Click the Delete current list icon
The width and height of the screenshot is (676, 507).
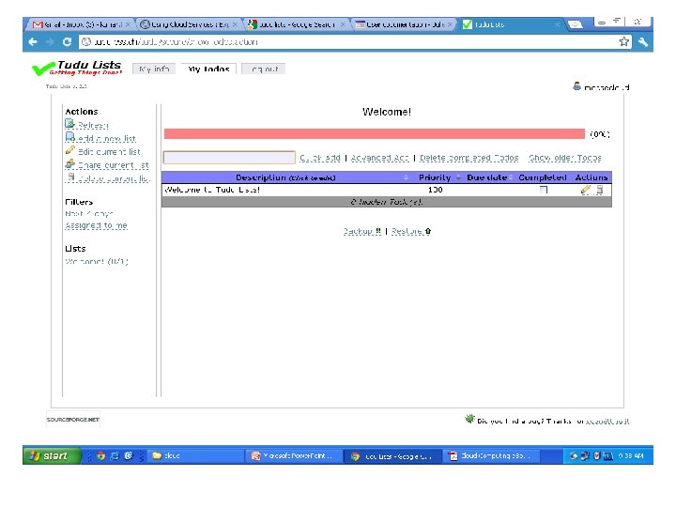(71, 177)
